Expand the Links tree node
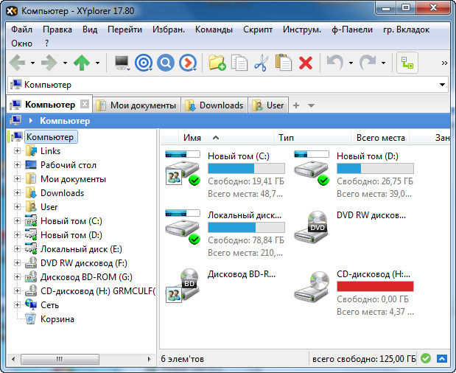This screenshot has width=456, height=373. 18,151
